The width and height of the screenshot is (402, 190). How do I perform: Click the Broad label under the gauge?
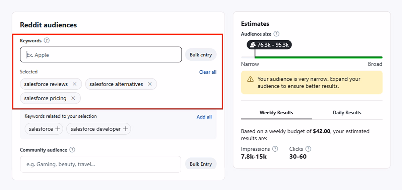pos(375,64)
